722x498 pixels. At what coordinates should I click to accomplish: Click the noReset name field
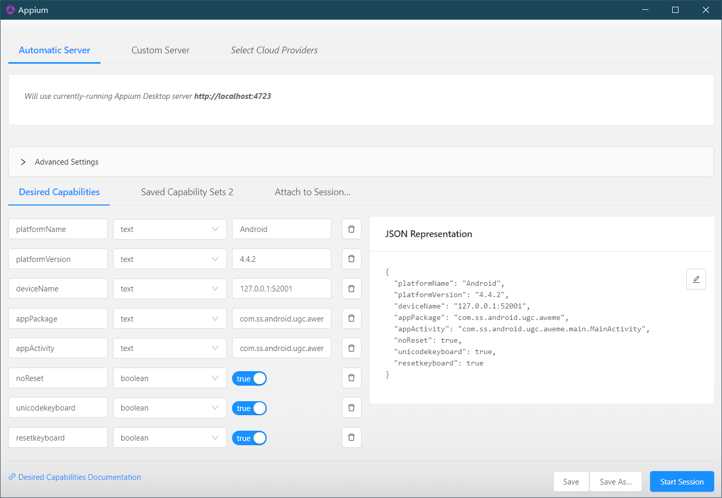[x=58, y=378]
